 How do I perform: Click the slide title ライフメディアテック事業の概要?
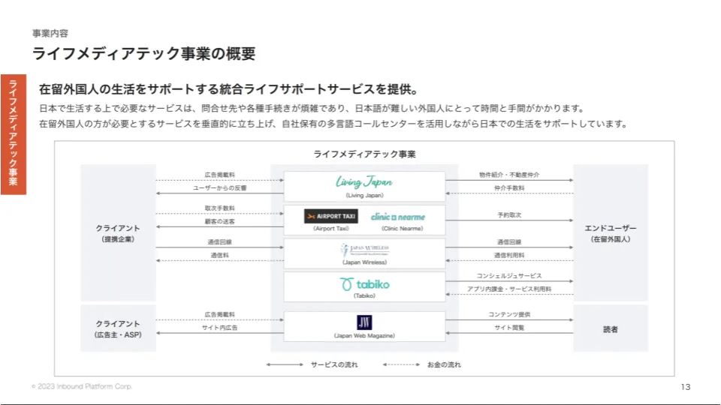tap(143, 53)
